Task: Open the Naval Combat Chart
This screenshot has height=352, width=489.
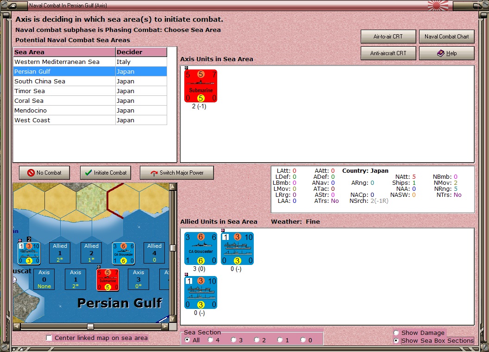Action: 446,37
